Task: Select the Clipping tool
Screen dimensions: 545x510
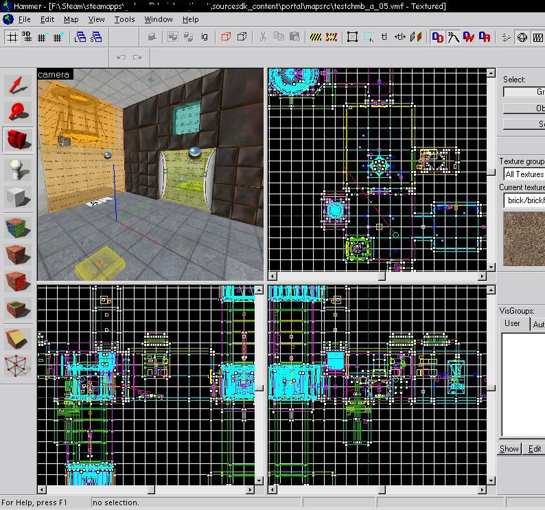Action: pyautogui.click(x=18, y=338)
